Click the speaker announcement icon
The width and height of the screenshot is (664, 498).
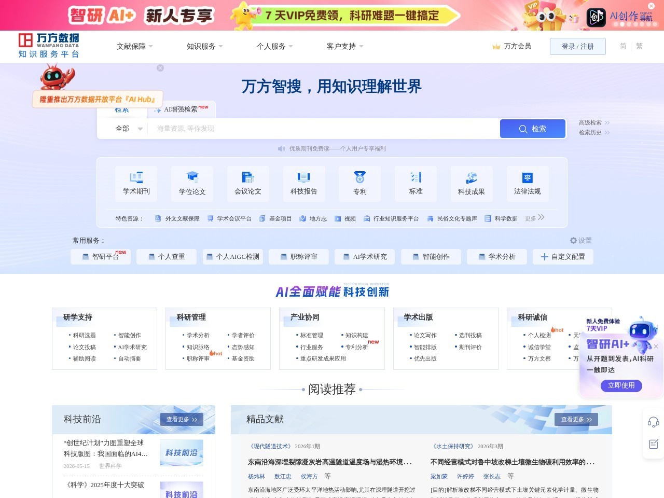pos(282,149)
